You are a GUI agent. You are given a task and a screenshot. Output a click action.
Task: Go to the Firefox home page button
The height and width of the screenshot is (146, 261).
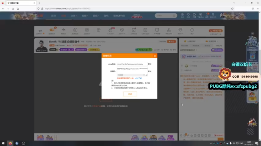pos(18,9)
